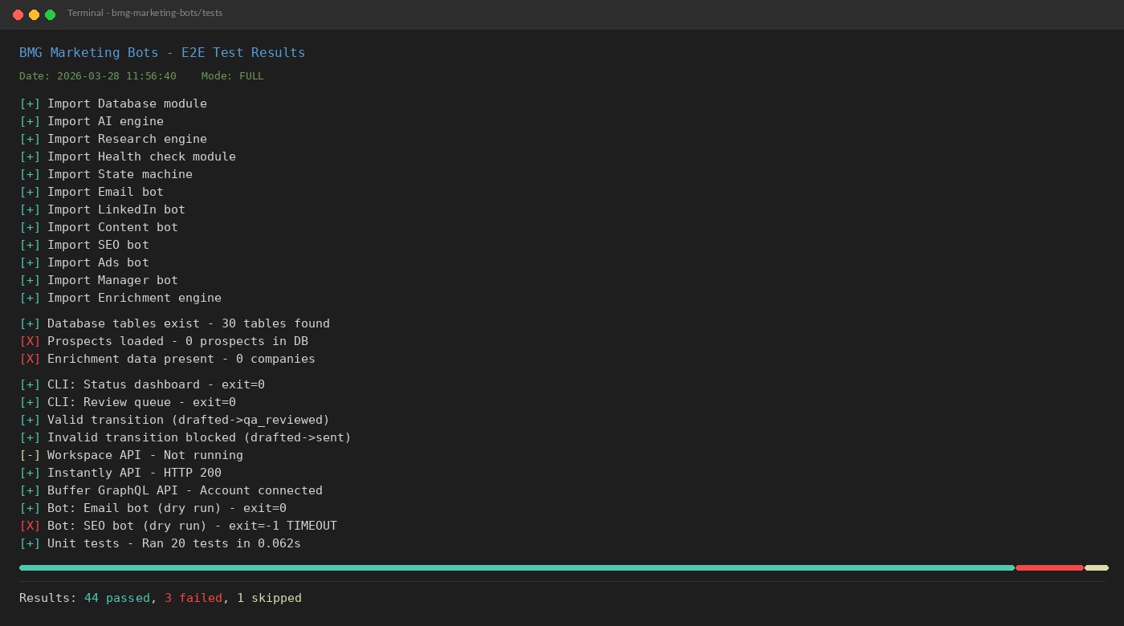
Task: Click the 'Import State machine' line
Action: [x=106, y=174]
